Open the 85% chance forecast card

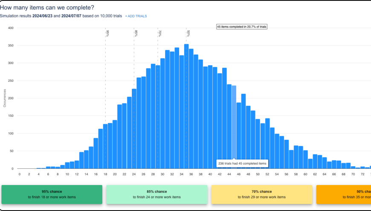(157, 194)
